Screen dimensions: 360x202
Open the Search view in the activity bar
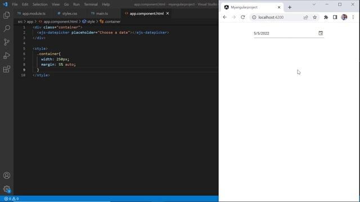coord(7,29)
